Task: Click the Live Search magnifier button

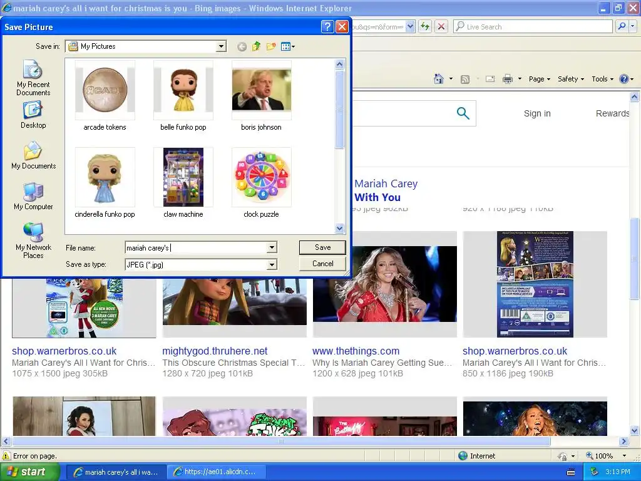Action: [622, 26]
